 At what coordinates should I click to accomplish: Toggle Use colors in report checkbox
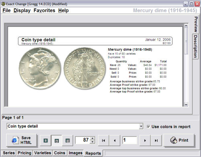tap(148, 126)
